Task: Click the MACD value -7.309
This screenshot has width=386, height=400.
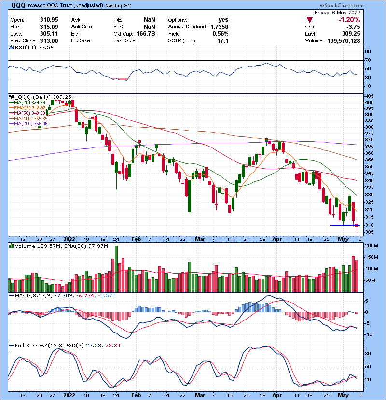Action: coord(64,296)
